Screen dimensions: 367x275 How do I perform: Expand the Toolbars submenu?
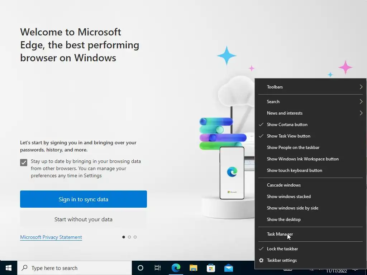tap(310, 87)
